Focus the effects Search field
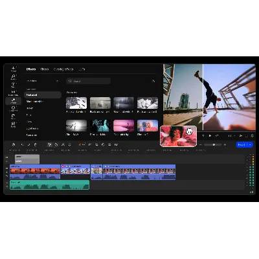Viewport: 259px width, 259px height. 88,81
